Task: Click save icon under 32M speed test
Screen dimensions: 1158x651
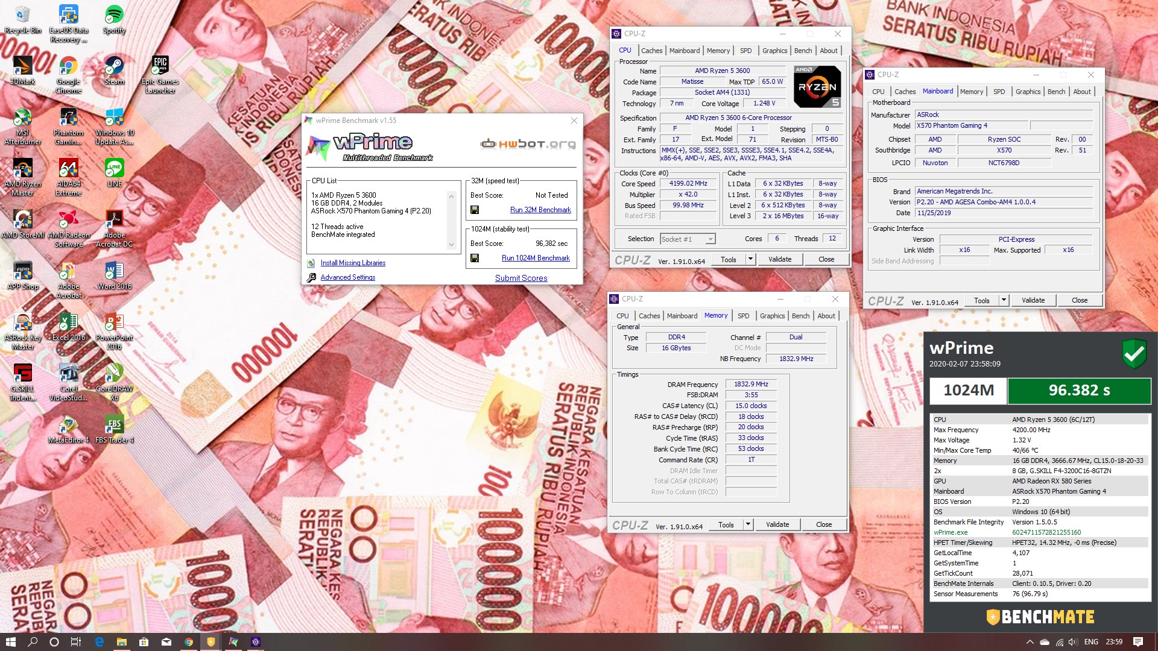Action: tap(475, 210)
